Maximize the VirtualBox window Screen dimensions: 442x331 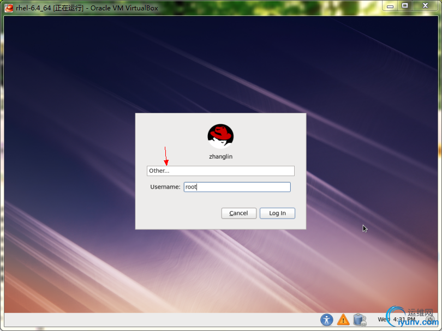(405, 6)
